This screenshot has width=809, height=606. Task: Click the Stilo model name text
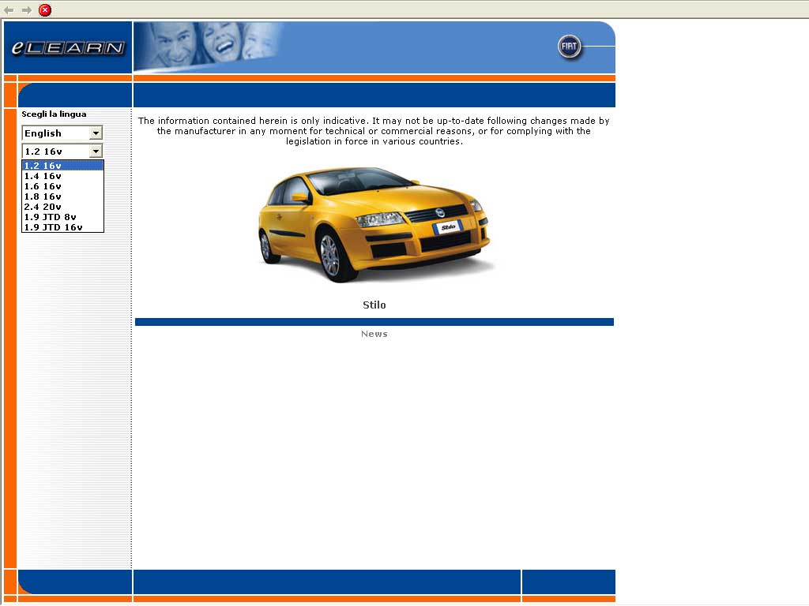[x=374, y=305]
